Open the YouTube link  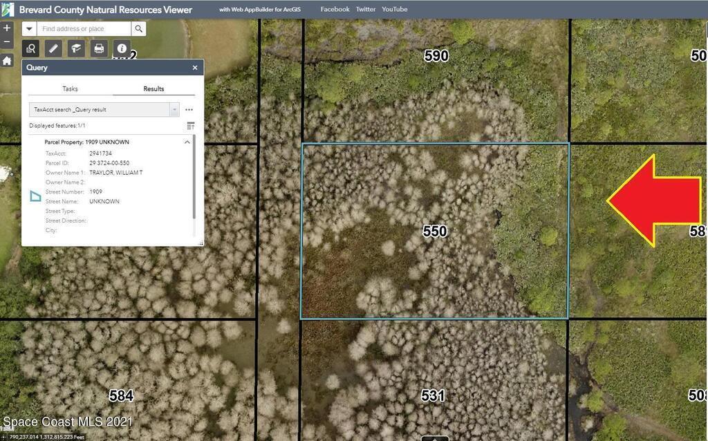(x=394, y=9)
